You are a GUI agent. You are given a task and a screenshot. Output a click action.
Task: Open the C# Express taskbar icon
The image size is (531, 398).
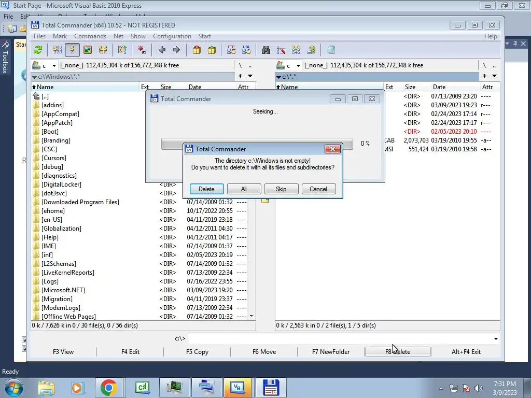142,388
